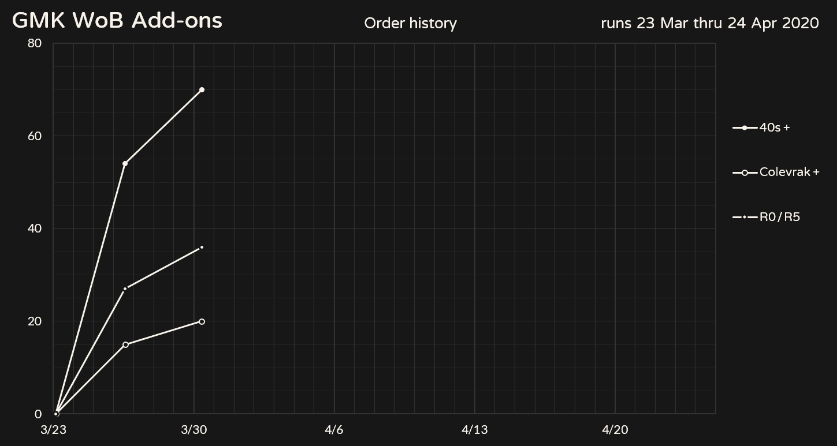The image size is (837, 446).
Task: Click the R0/R5 data point at 27
Action: coord(125,288)
